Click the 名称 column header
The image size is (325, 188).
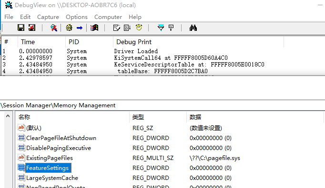[x=72, y=117]
